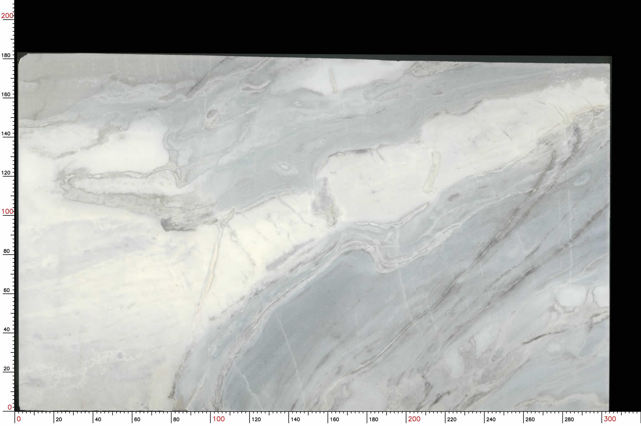This screenshot has width=641, height=426.
Task: Select the 180 label on the left ruler
Action: (6, 55)
